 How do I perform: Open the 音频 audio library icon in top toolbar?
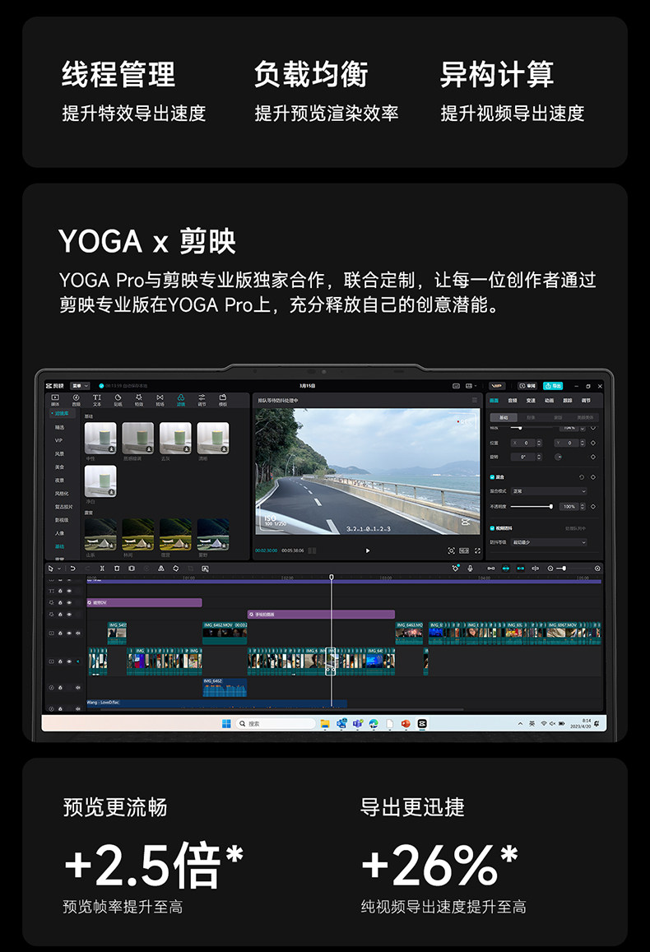tap(76, 400)
